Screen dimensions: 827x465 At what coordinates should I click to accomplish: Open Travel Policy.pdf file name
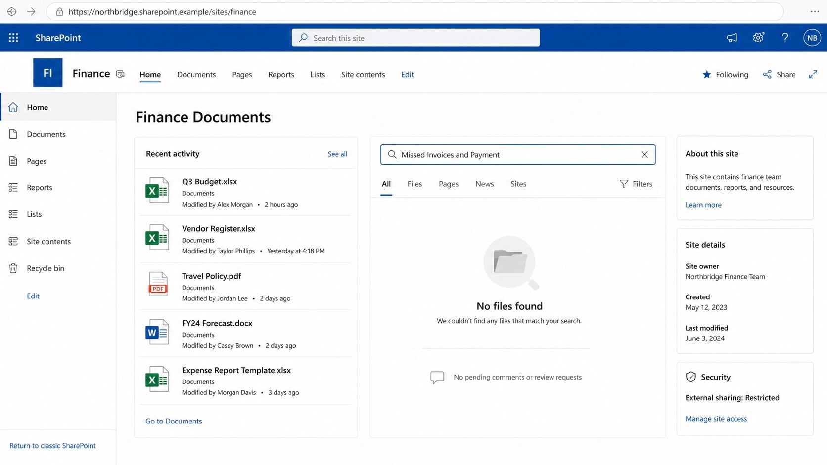(211, 276)
